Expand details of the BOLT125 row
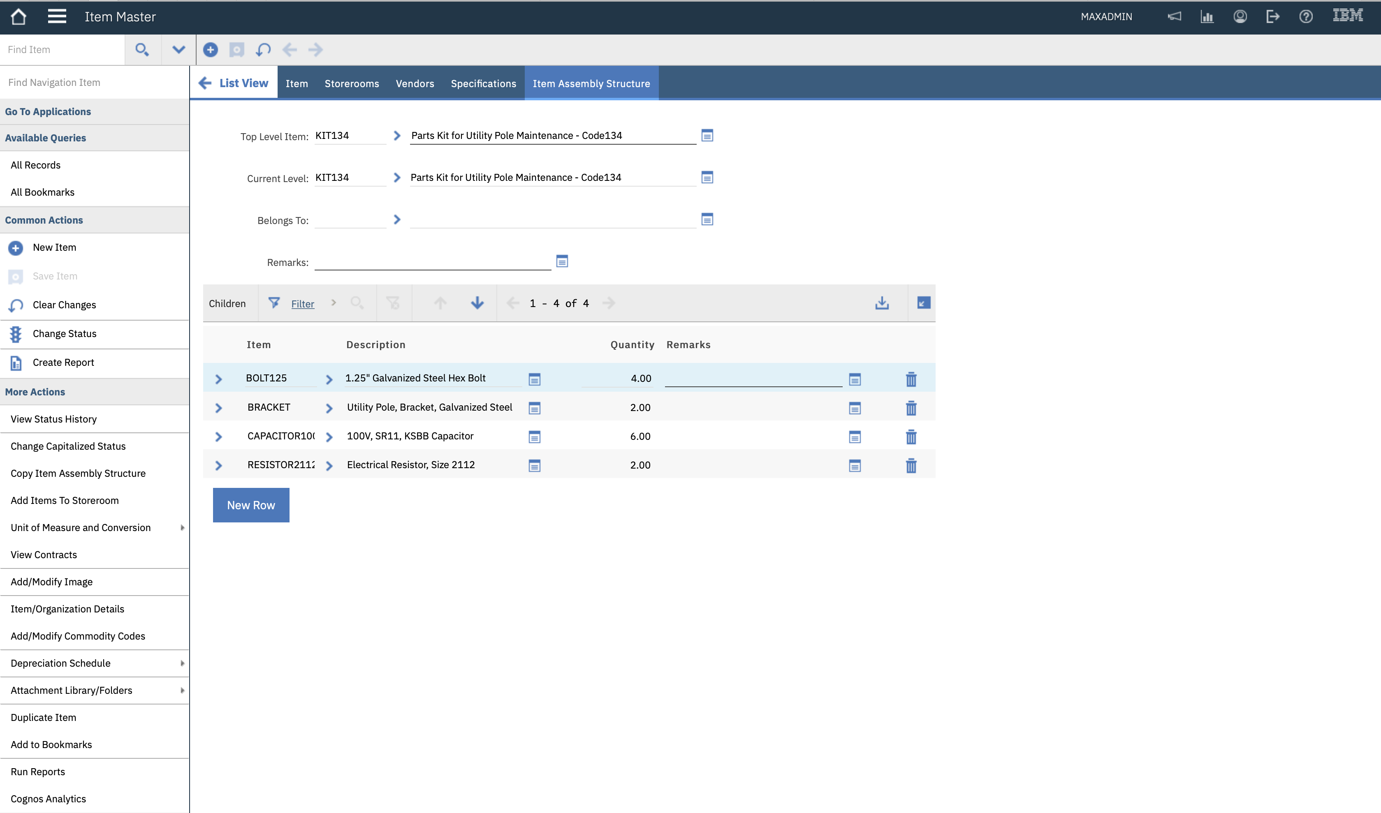Viewport: 1381px width, 813px height. coord(219,379)
